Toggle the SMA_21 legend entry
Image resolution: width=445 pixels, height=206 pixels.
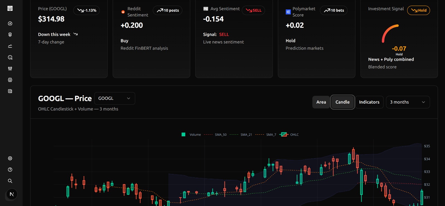241,135
